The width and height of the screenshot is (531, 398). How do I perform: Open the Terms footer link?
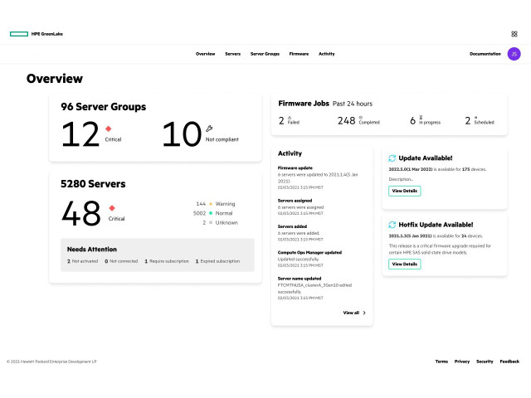tap(441, 362)
